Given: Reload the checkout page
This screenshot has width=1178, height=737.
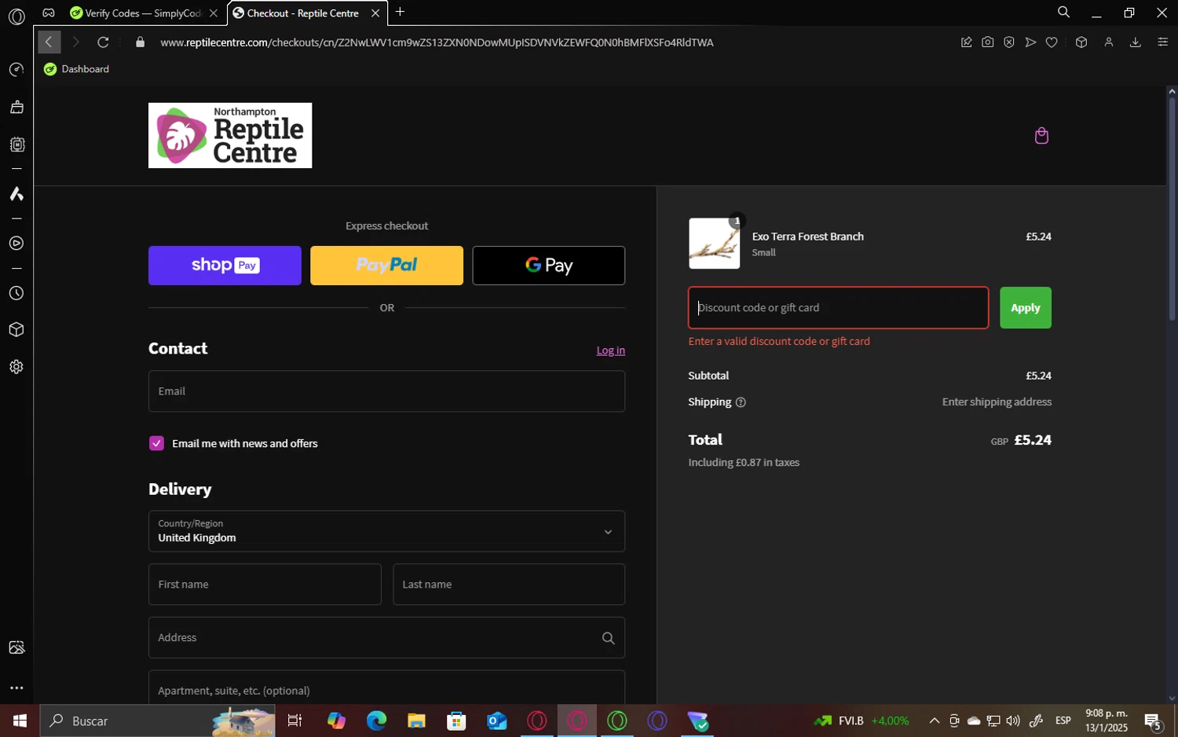Looking at the screenshot, I should pos(103,42).
